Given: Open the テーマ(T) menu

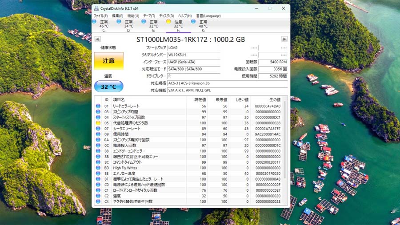Looking at the screenshot, I should pos(149,16).
